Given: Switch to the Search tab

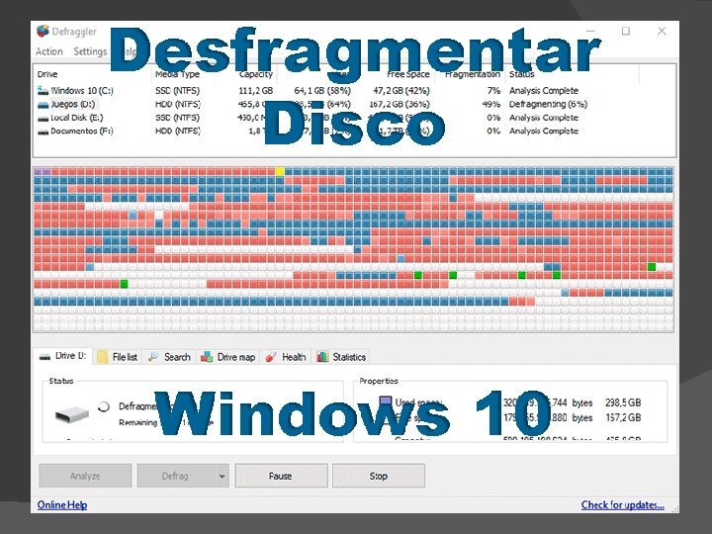Looking at the screenshot, I should pos(169,357).
